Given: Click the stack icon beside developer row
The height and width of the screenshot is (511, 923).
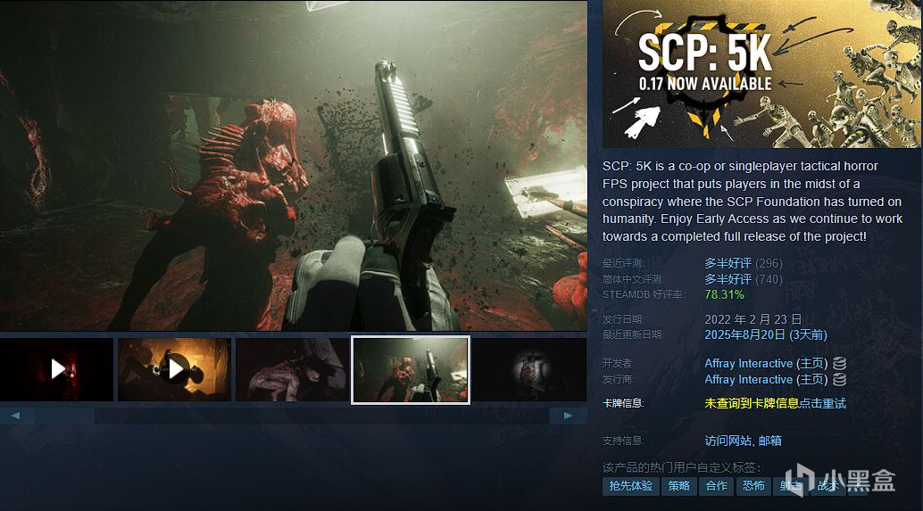Looking at the screenshot, I should [839, 363].
